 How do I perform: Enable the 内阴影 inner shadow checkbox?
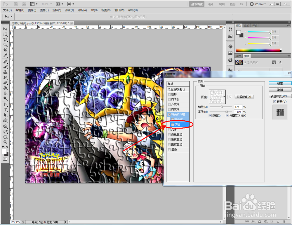[x=169, y=99]
